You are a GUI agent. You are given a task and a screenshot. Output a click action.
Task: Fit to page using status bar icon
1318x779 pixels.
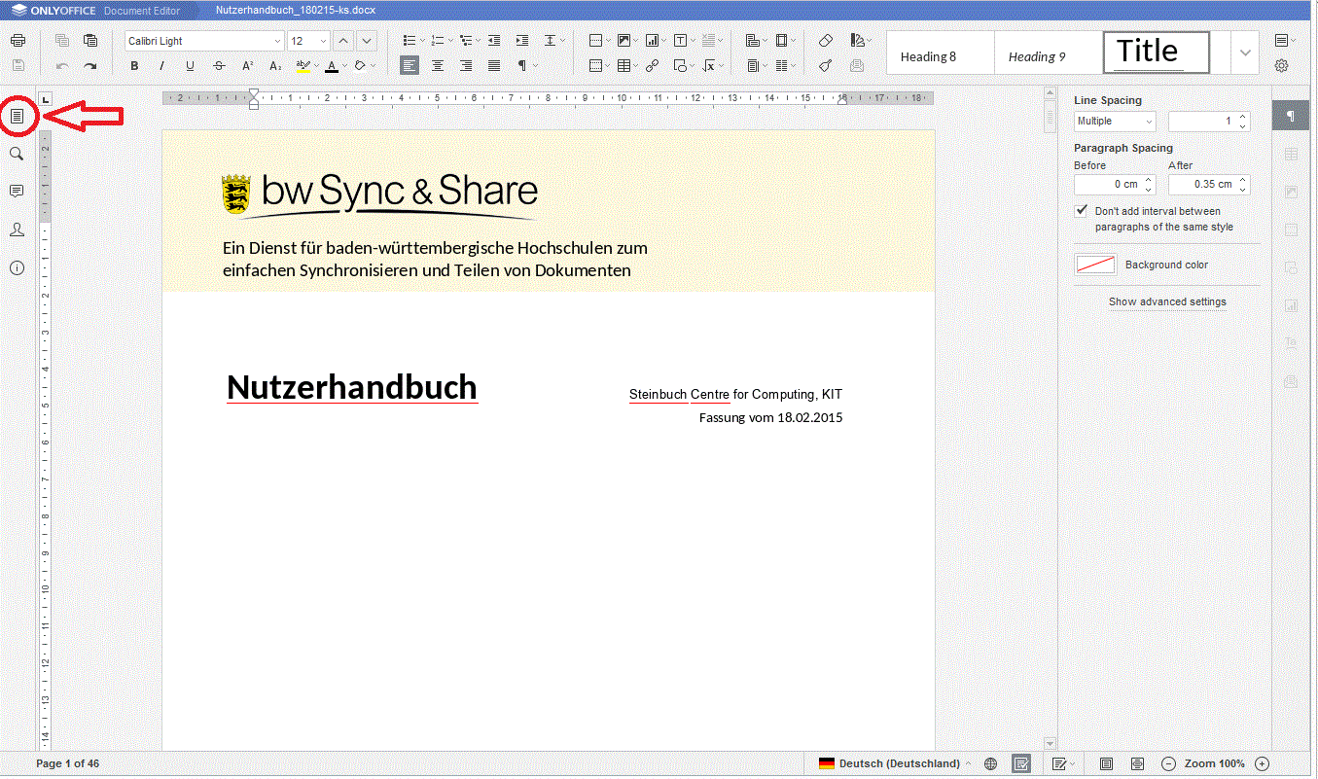coord(1106,763)
